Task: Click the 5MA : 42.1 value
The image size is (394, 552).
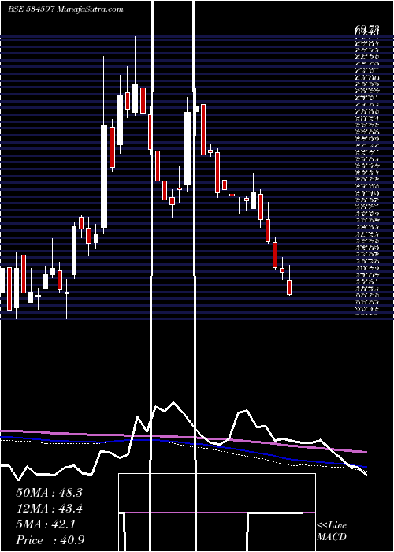Action: pyautogui.click(x=46, y=524)
